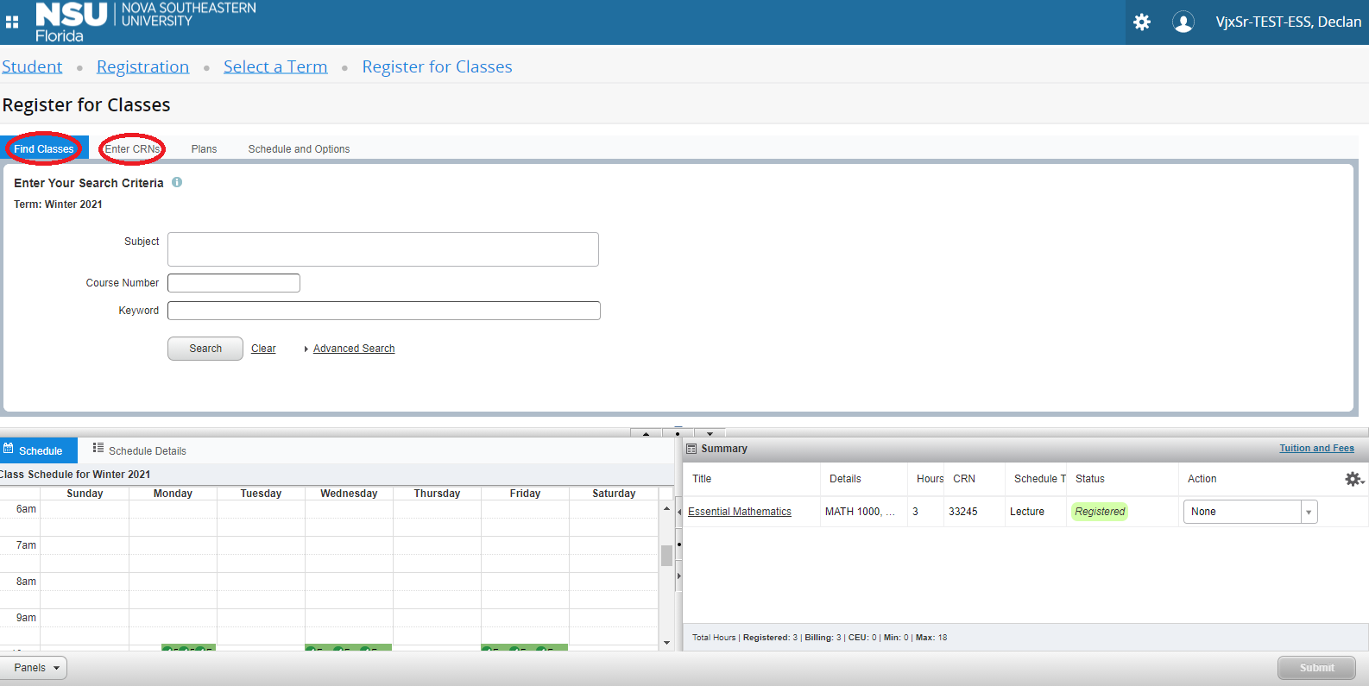Click the schedule scrollbar down arrow

tap(666, 643)
